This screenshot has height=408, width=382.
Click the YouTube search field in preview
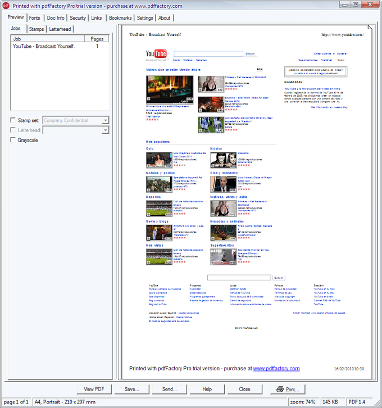tap(208, 53)
